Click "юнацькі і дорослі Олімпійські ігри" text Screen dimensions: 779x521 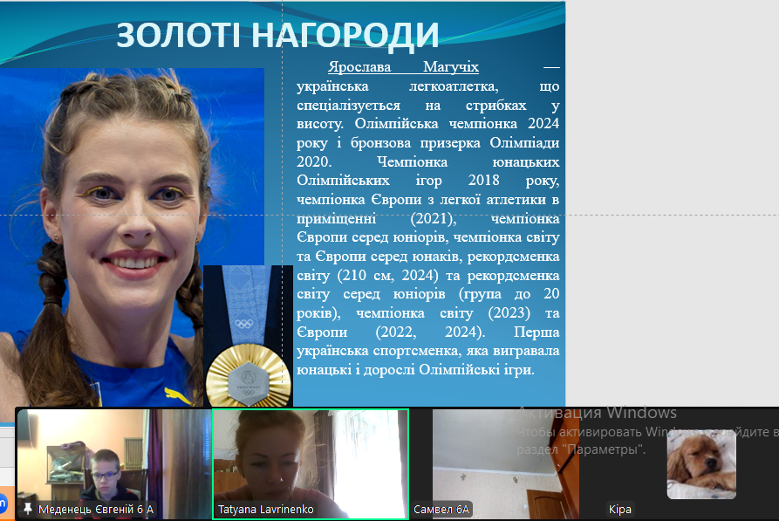coord(415,369)
